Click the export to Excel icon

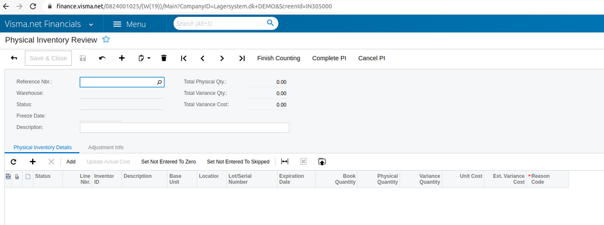[303, 162]
